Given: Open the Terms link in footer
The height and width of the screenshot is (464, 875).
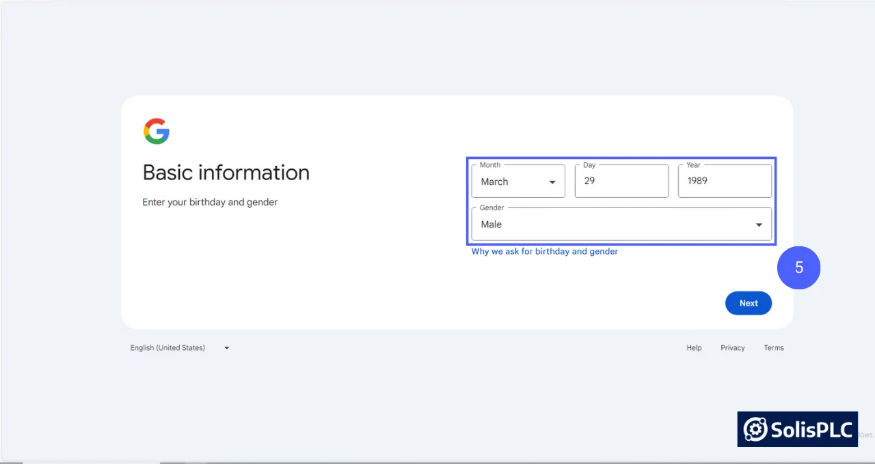Looking at the screenshot, I should point(774,348).
